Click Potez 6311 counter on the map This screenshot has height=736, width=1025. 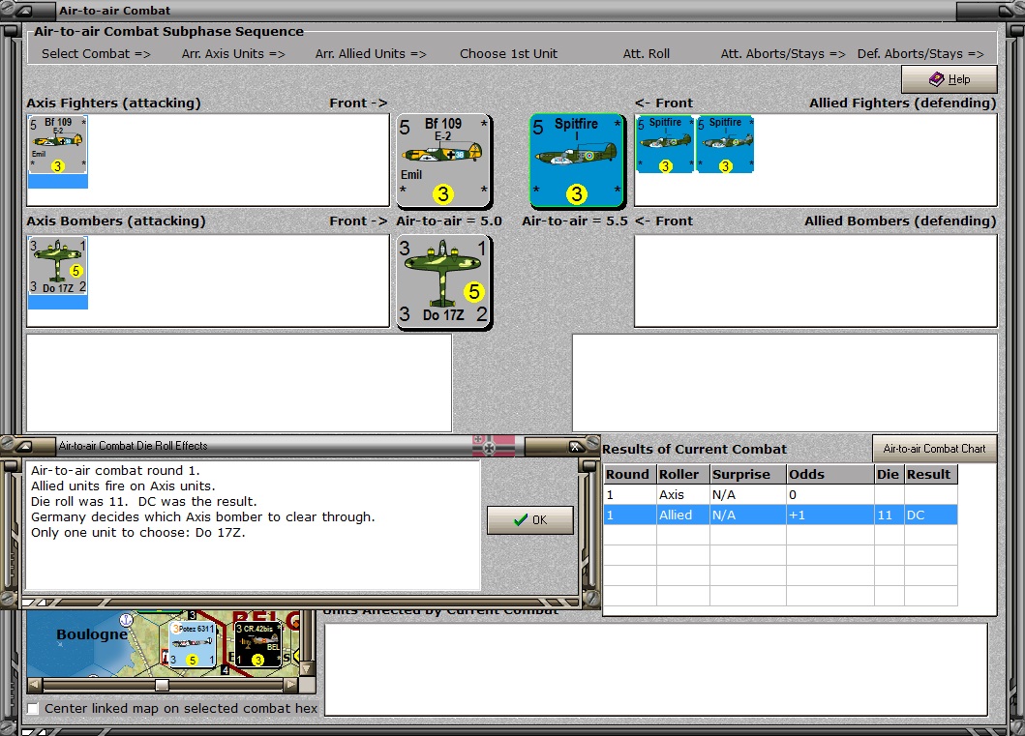193,644
